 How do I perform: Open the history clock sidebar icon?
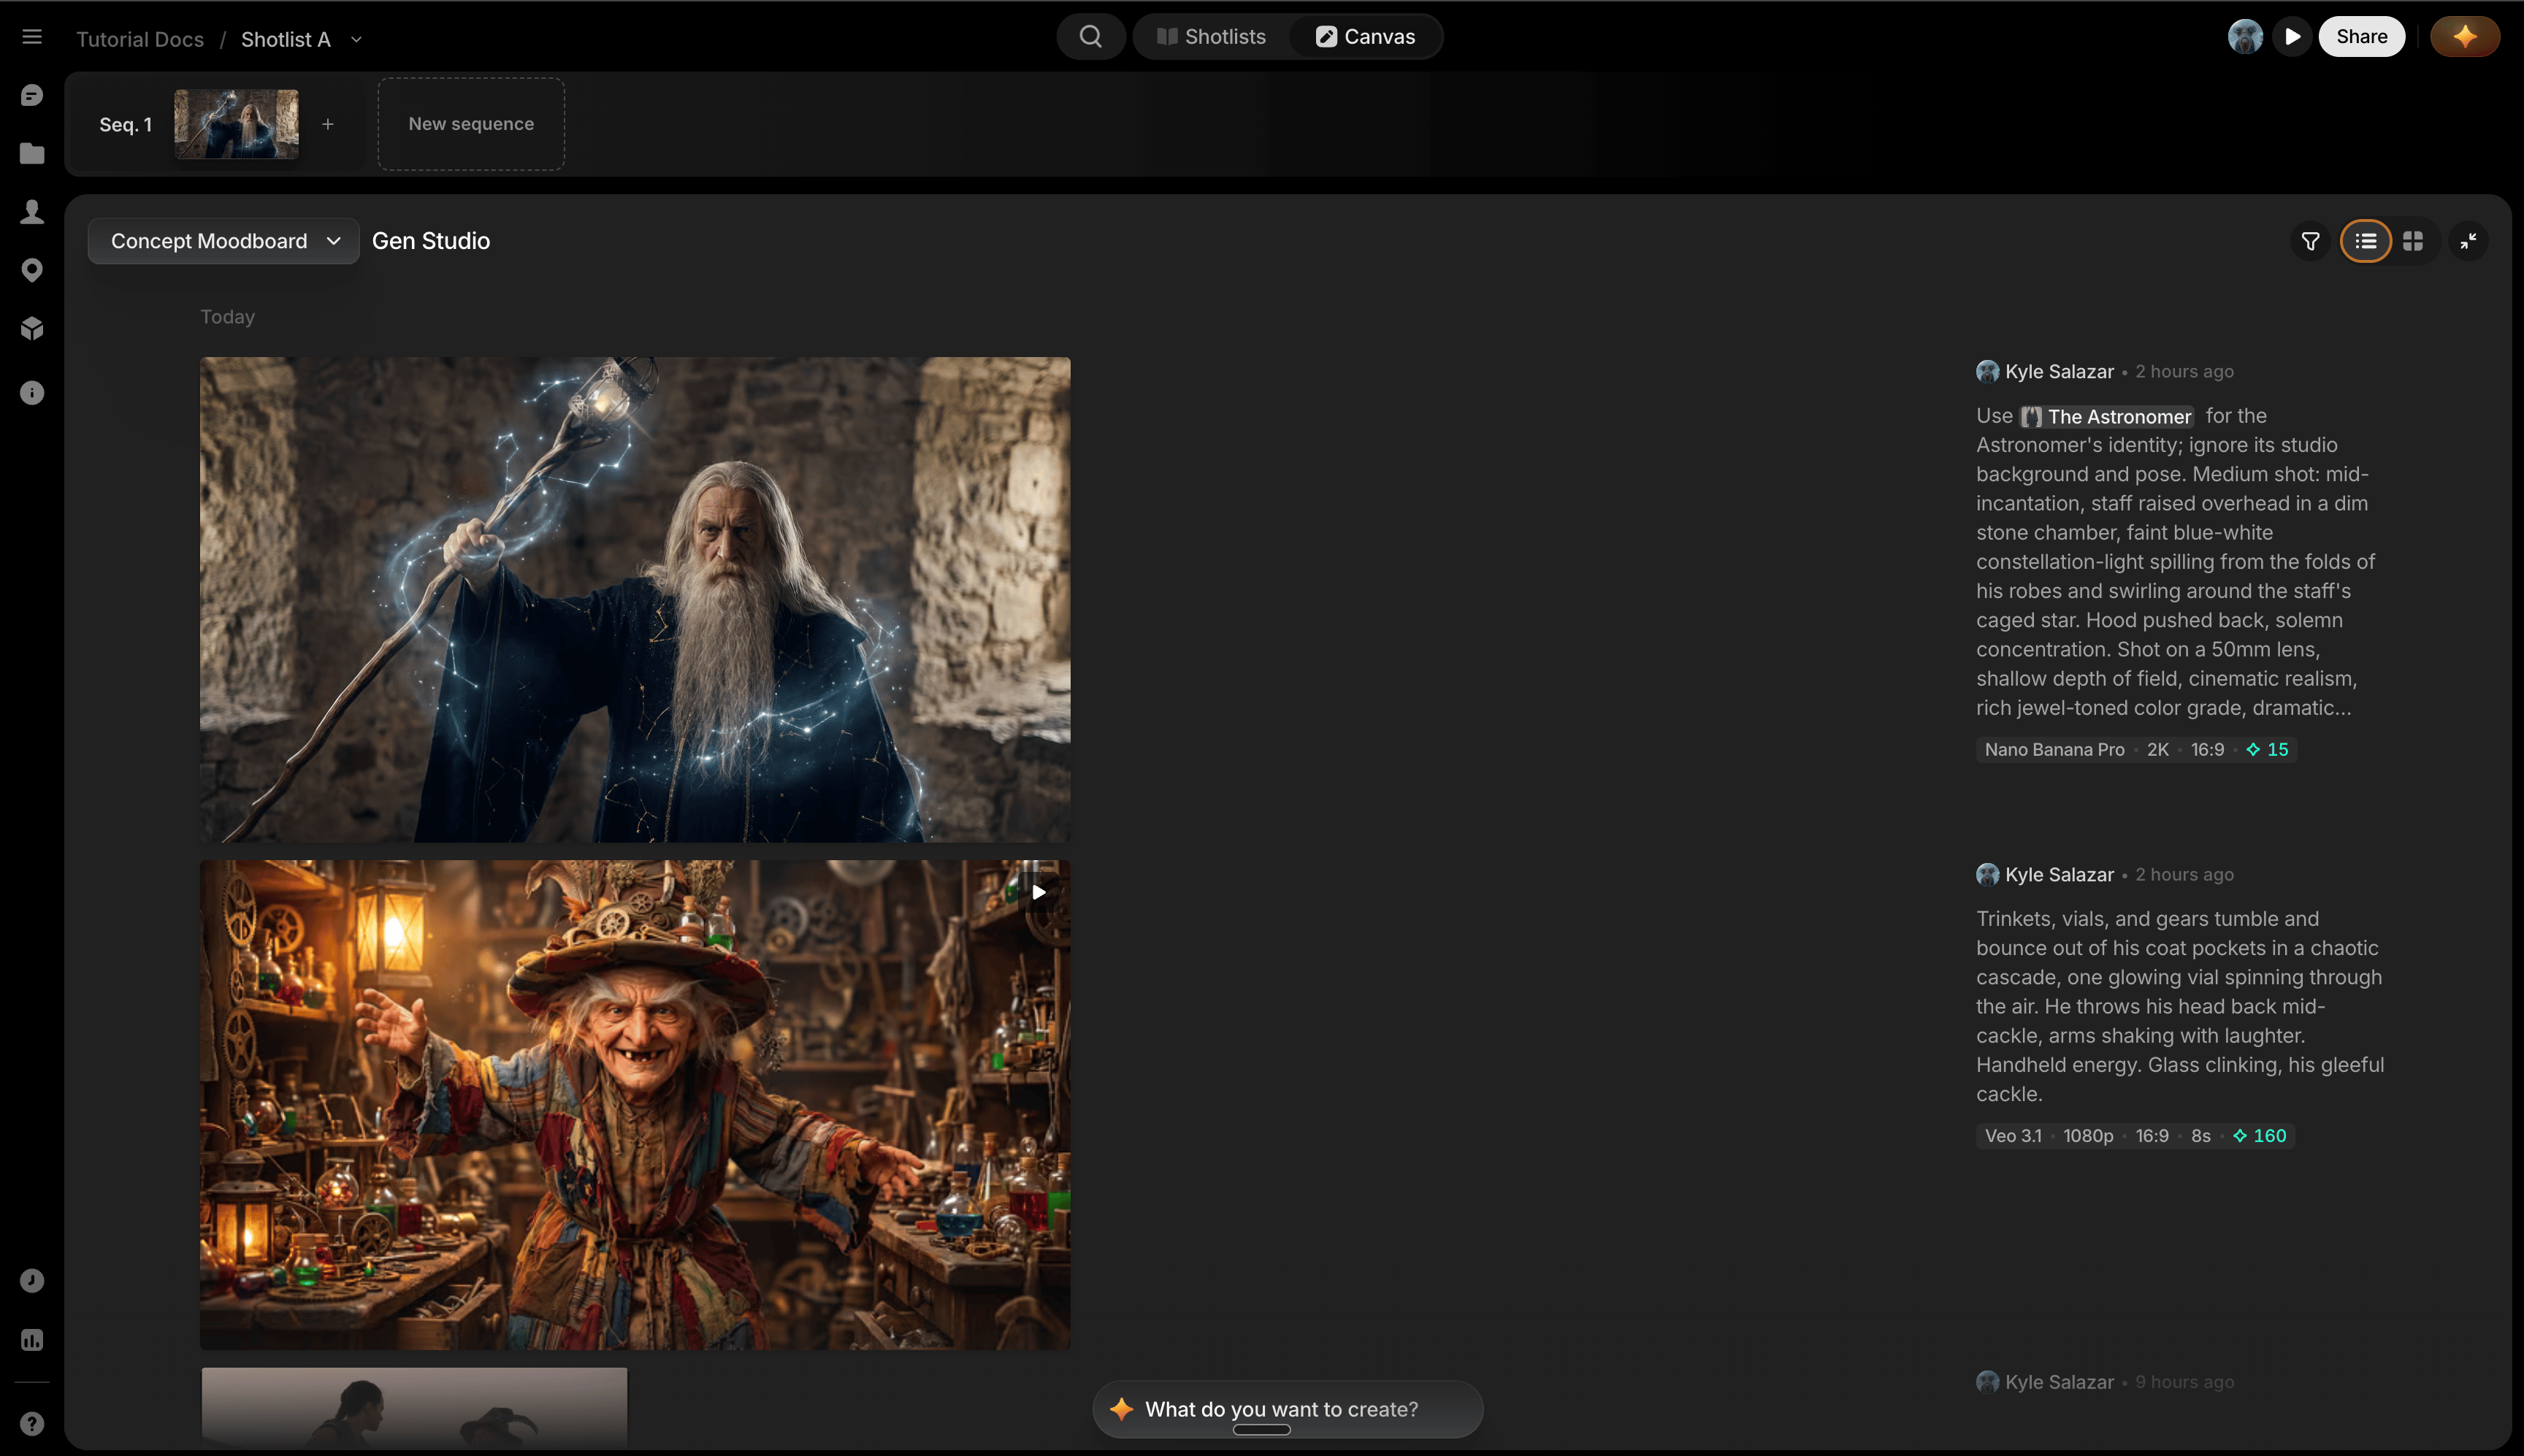click(x=32, y=1281)
